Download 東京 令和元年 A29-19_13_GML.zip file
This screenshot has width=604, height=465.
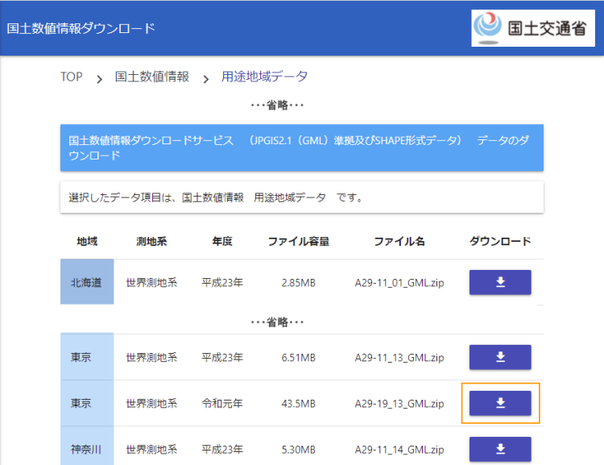coord(500,403)
